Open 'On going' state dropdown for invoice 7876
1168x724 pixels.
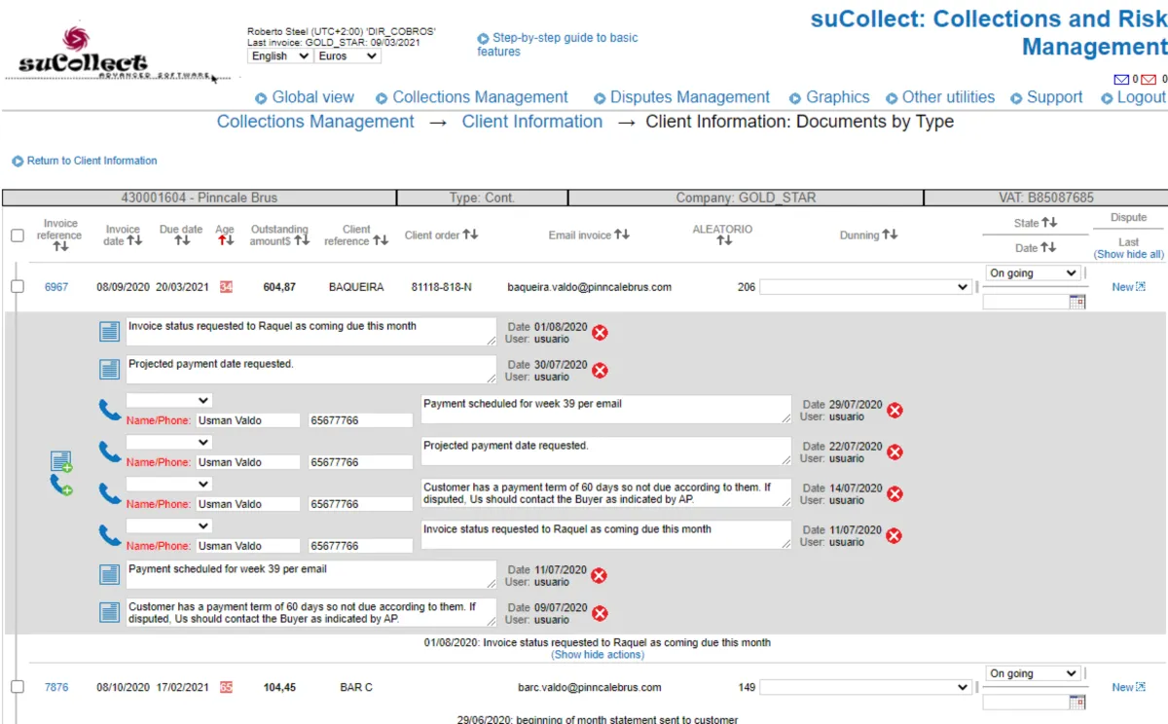[1032, 673]
